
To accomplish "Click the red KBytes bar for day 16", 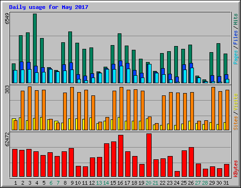I will 120,156.
